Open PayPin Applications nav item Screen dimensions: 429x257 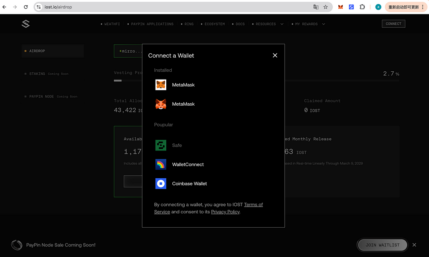click(150, 24)
